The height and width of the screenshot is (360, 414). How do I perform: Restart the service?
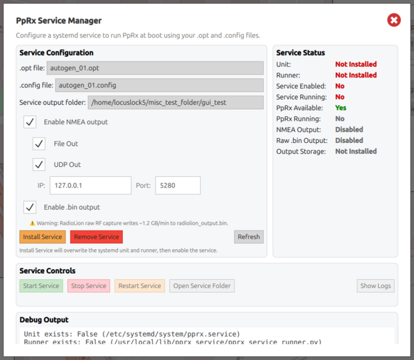coord(140,286)
